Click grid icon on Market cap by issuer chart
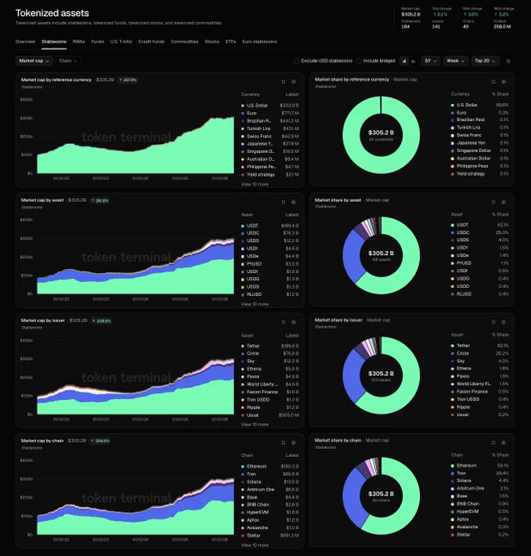Screen dimensions: 531x556 283,322
